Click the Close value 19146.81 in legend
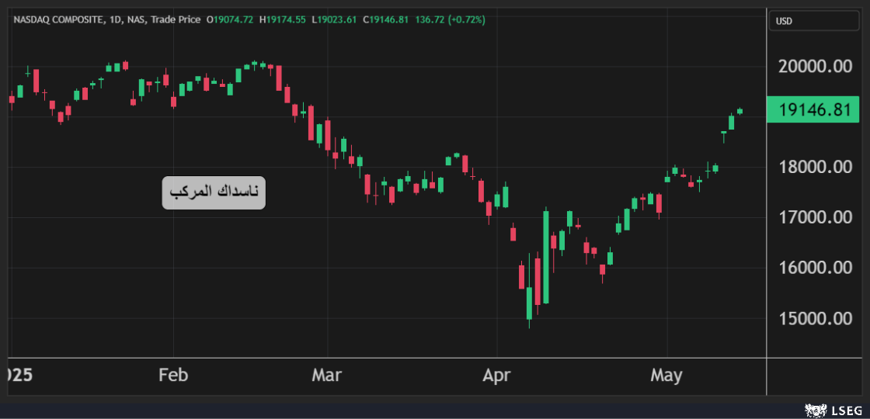The width and height of the screenshot is (870, 419). (388, 19)
